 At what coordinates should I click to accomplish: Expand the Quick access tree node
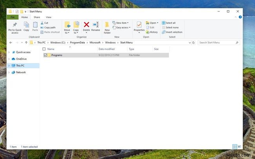[9, 52]
